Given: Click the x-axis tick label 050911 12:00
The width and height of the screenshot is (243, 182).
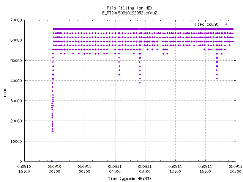Looking at the screenshot, I should pyautogui.click(x=175, y=169).
